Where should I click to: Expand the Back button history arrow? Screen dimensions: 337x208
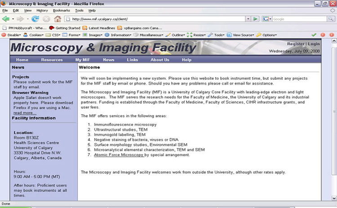13,19
